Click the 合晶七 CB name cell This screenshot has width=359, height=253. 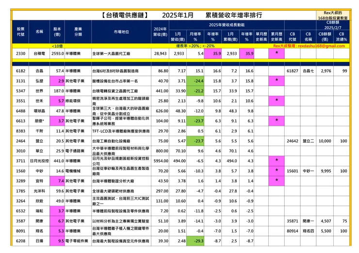[x=308, y=71]
